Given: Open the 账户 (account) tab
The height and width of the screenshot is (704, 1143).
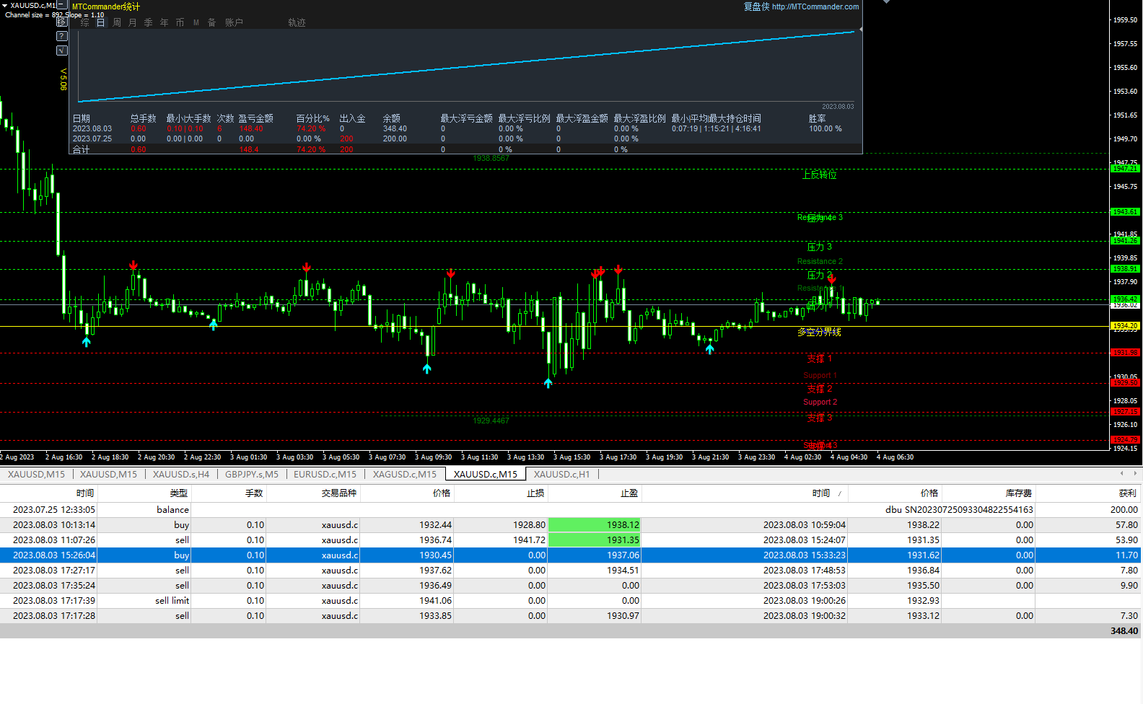Looking at the screenshot, I should coord(234,22).
